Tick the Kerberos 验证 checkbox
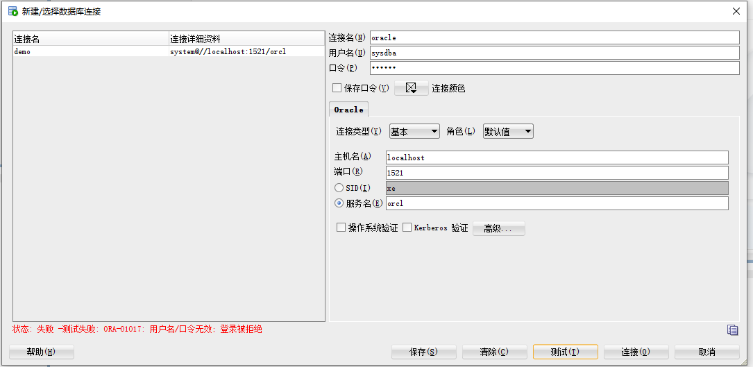Image resolution: width=753 pixels, height=367 pixels. point(407,228)
